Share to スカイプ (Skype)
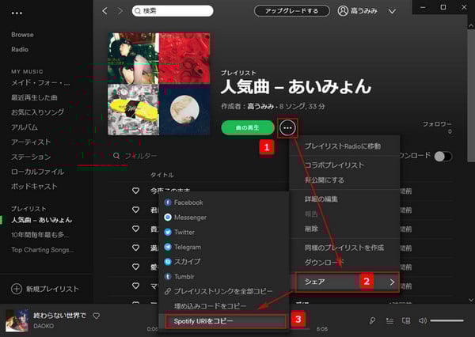Viewport: 475px width, 337px height. coord(223,262)
